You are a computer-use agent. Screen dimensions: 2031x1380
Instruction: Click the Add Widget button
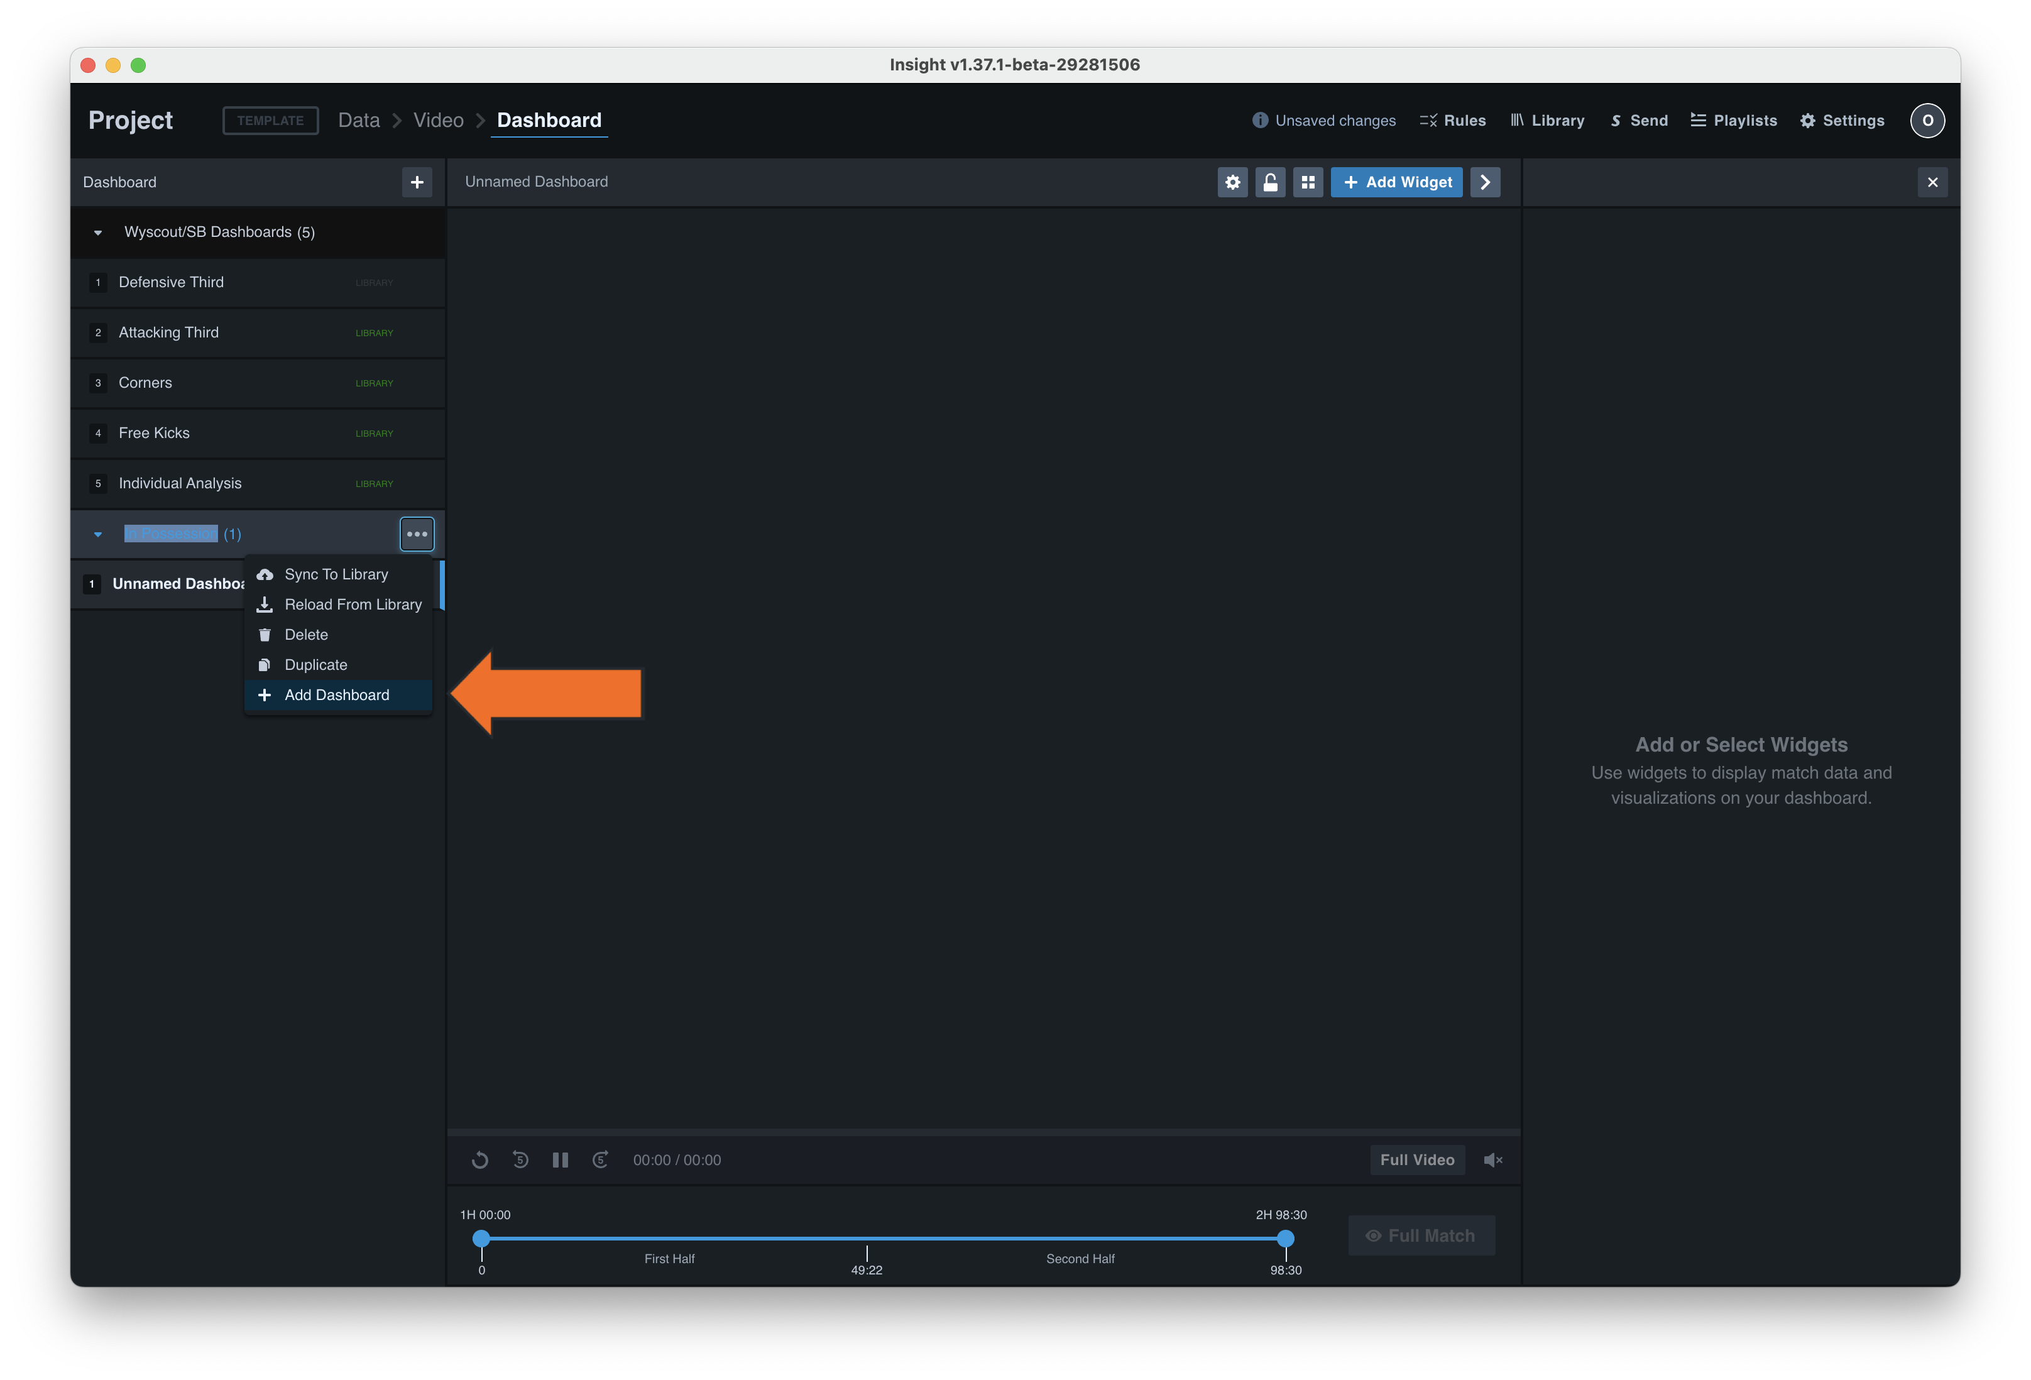point(1396,182)
